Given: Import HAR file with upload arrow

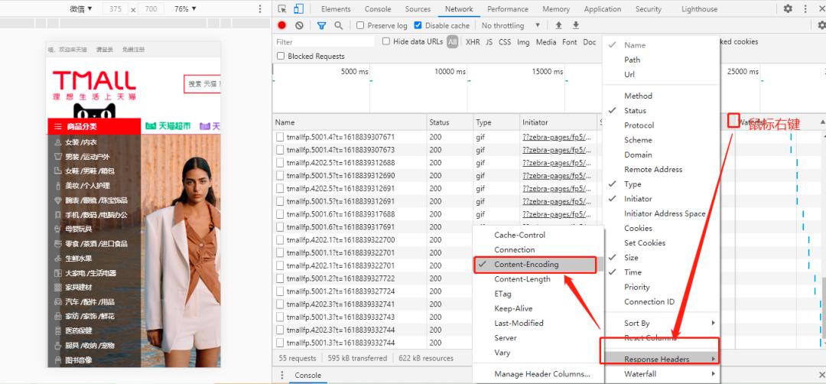Looking at the screenshot, I should [x=558, y=25].
